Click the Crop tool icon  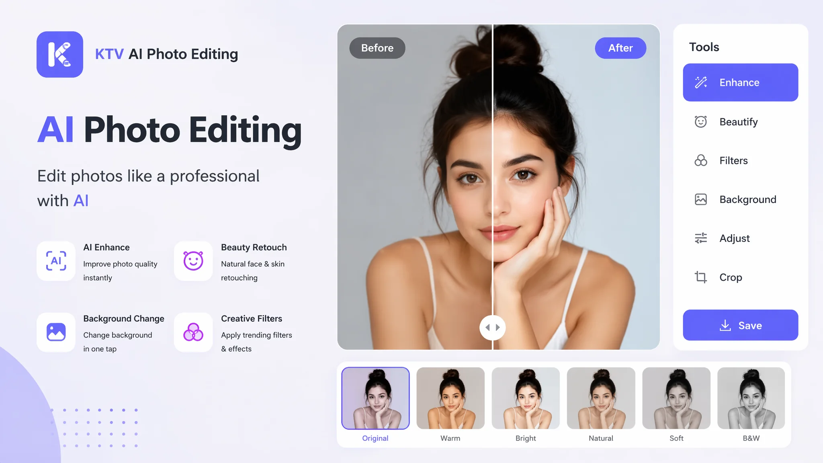point(701,277)
